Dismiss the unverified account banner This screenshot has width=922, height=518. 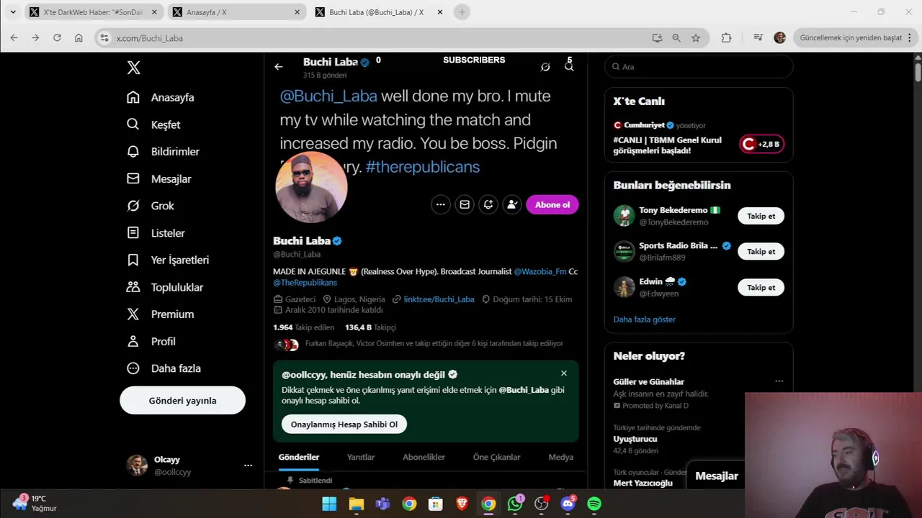point(564,373)
